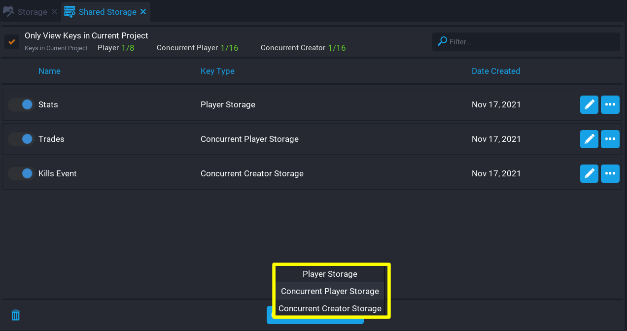Edit the Trades storage key

click(x=589, y=139)
